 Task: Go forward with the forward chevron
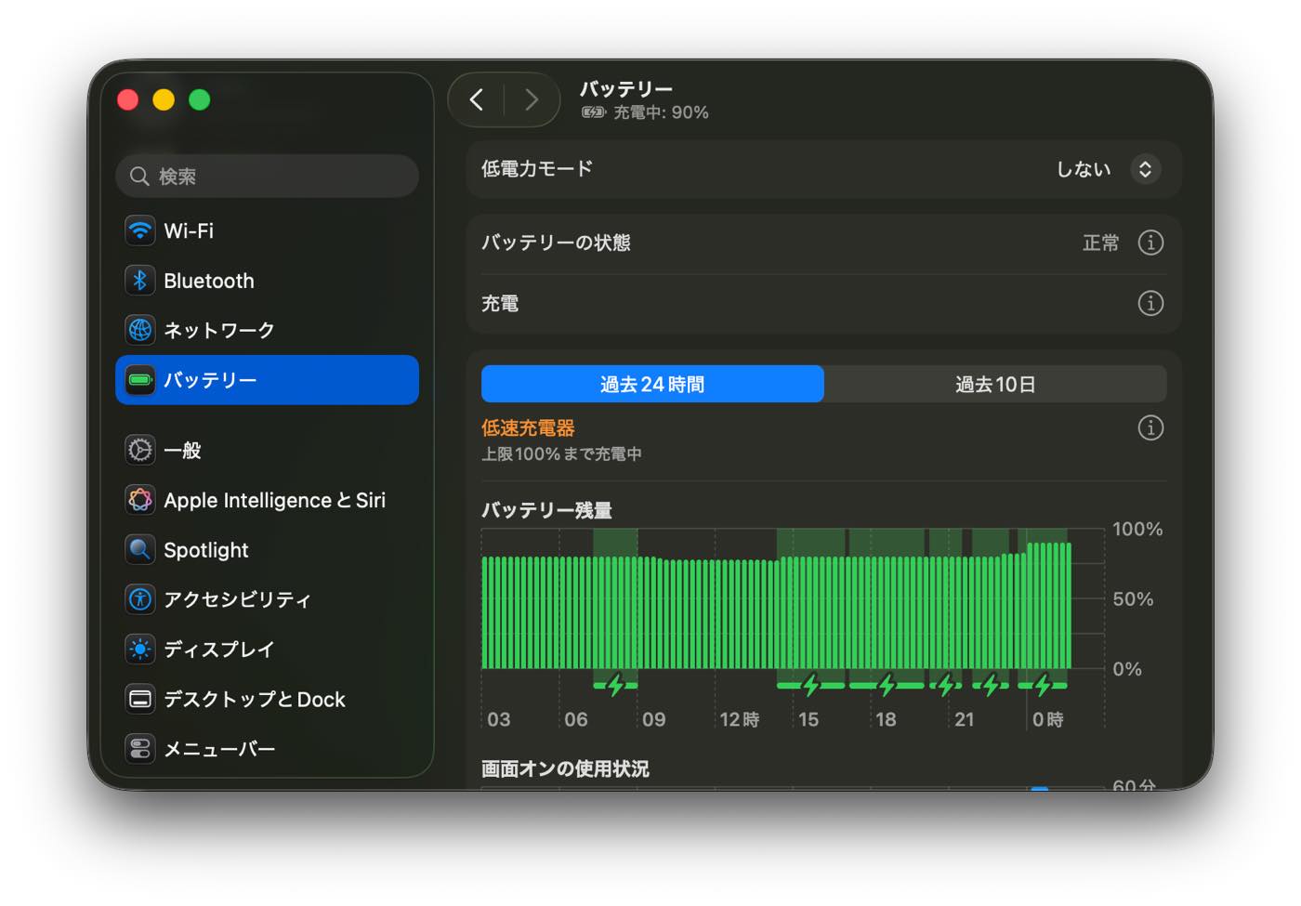pyautogui.click(x=532, y=99)
